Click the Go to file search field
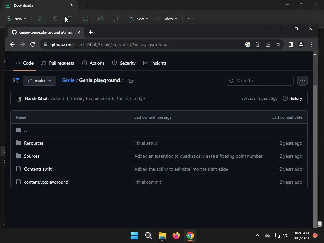This screenshot has width=324, height=243. pos(259,81)
